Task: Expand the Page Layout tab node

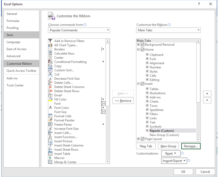Action: 138,139
